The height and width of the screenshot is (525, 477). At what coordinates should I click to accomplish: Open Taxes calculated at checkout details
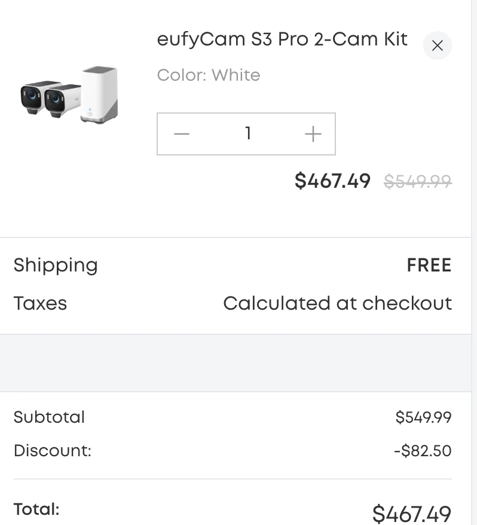[x=338, y=303]
